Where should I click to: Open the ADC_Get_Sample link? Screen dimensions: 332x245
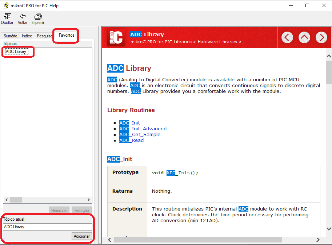pyautogui.click(x=140, y=135)
